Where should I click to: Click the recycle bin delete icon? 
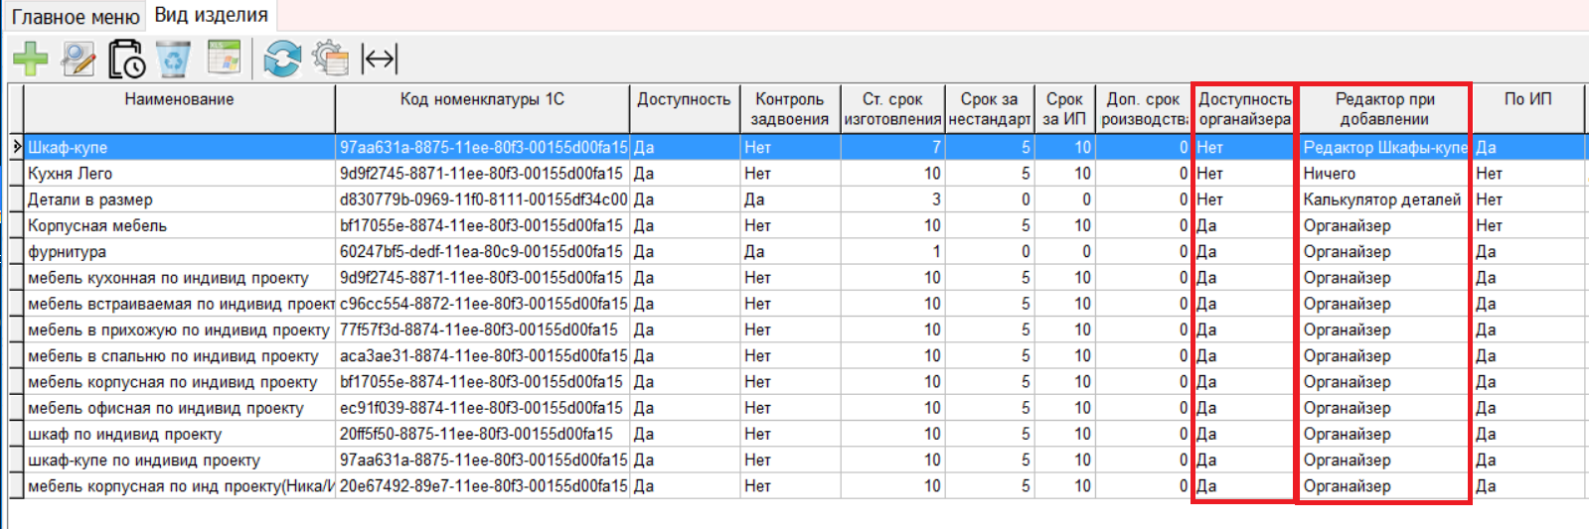(174, 60)
